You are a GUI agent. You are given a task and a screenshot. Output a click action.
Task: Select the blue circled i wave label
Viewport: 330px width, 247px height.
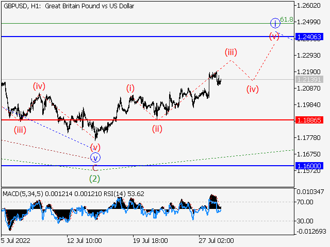click(x=275, y=23)
